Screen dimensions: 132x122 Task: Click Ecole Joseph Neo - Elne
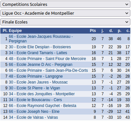(34, 112)
